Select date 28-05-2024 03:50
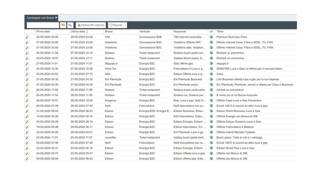This screenshot has width=321, height=180. point(81,37)
